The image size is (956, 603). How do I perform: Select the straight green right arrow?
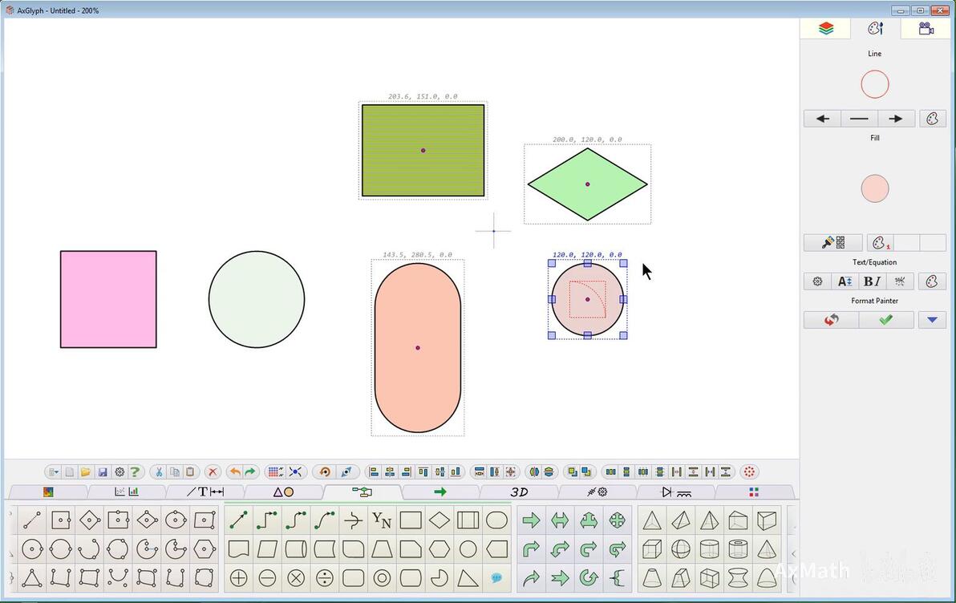click(x=531, y=520)
